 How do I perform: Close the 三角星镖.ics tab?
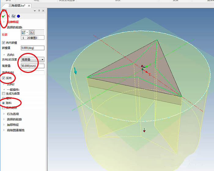tap(29, 6)
